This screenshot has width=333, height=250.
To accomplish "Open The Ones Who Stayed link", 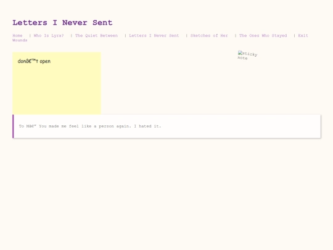I will coord(263,36).
